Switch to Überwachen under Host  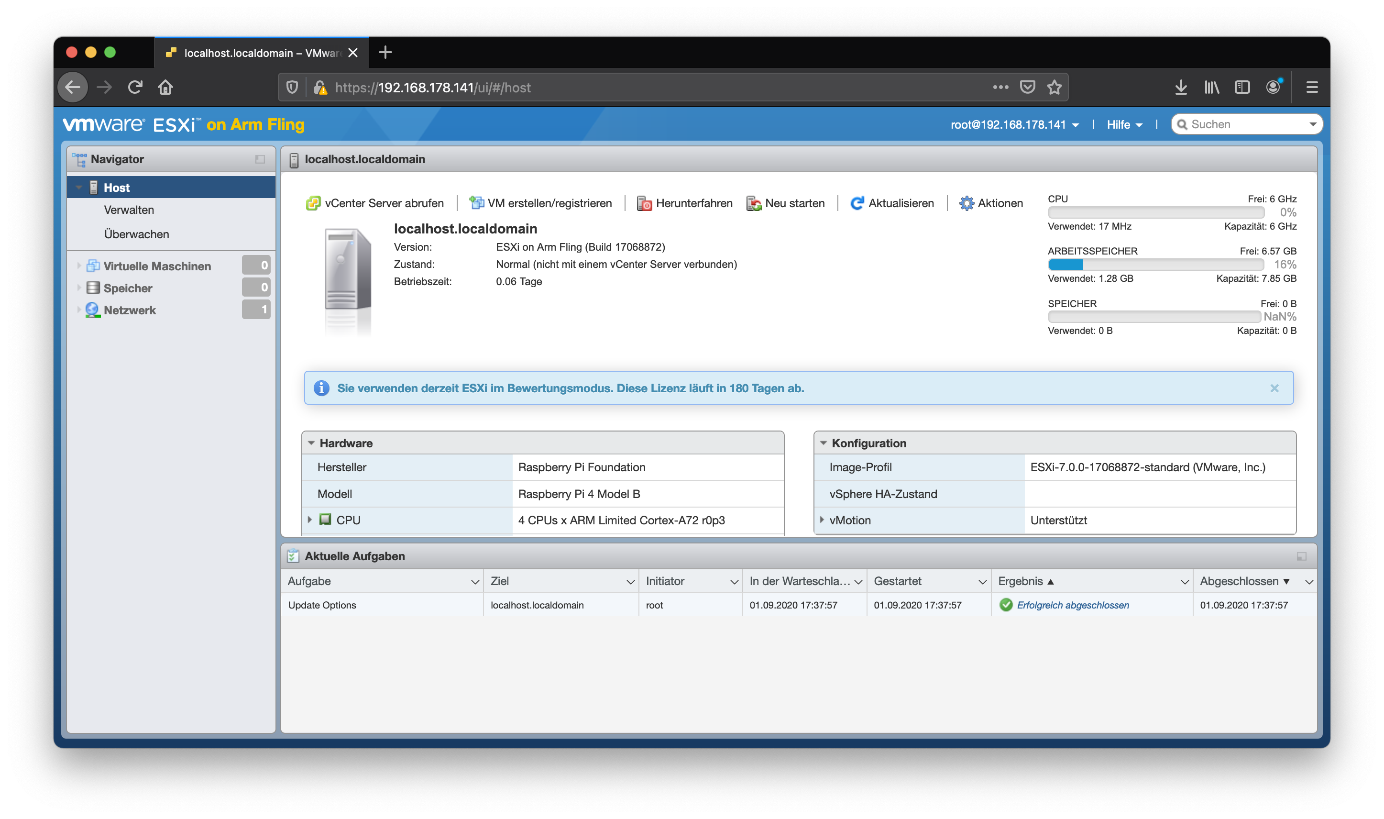pos(136,234)
